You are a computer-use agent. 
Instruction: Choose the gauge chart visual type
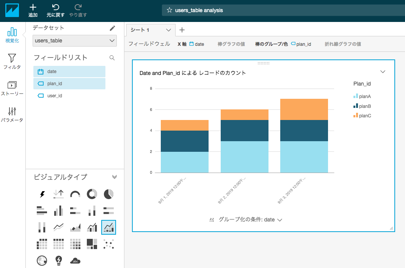(75, 194)
